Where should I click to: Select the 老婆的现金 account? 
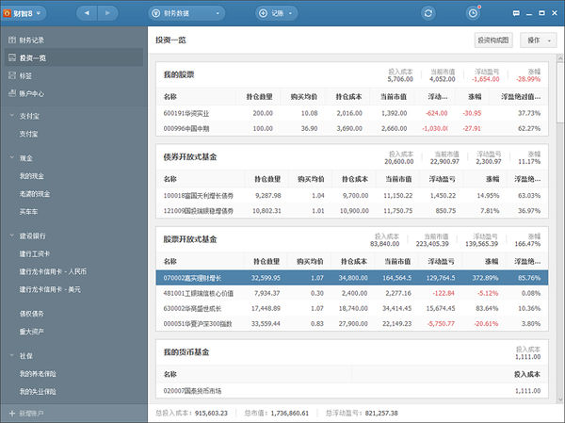click(x=35, y=194)
